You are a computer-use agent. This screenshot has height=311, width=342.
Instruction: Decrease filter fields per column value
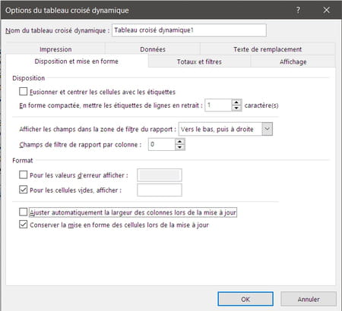(x=179, y=147)
